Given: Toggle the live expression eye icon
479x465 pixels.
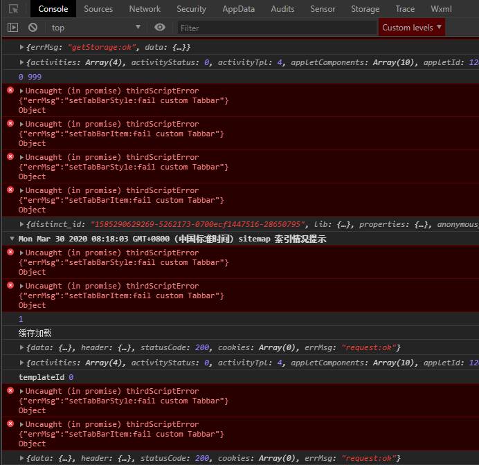Looking at the screenshot, I should 160,28.
